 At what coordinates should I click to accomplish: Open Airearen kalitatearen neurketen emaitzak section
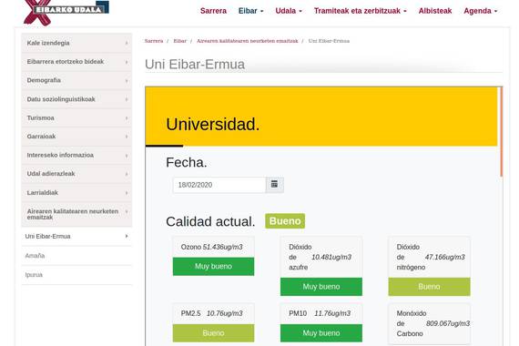click(x=76, y=214)
